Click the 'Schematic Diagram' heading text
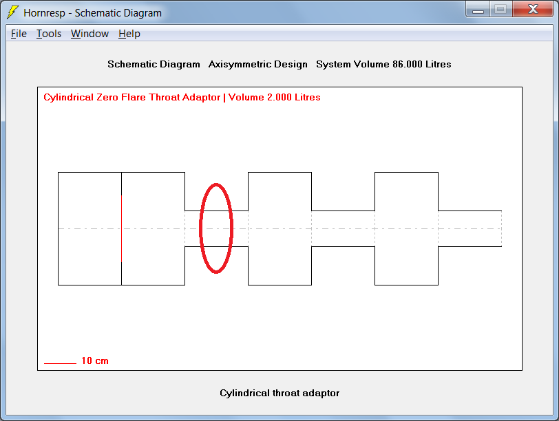Image resolution: width=559 pixels, height=421 pixels. pyautogui.click(x=154, y=64)
